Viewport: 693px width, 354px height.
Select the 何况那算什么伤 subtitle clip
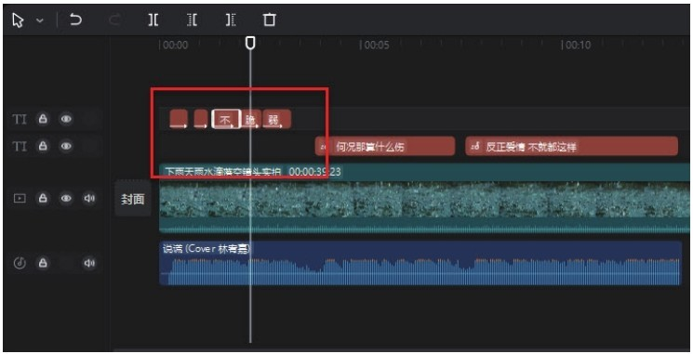[385, 147]
